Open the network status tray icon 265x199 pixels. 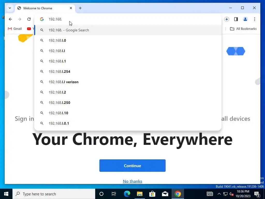click(225, 194)
